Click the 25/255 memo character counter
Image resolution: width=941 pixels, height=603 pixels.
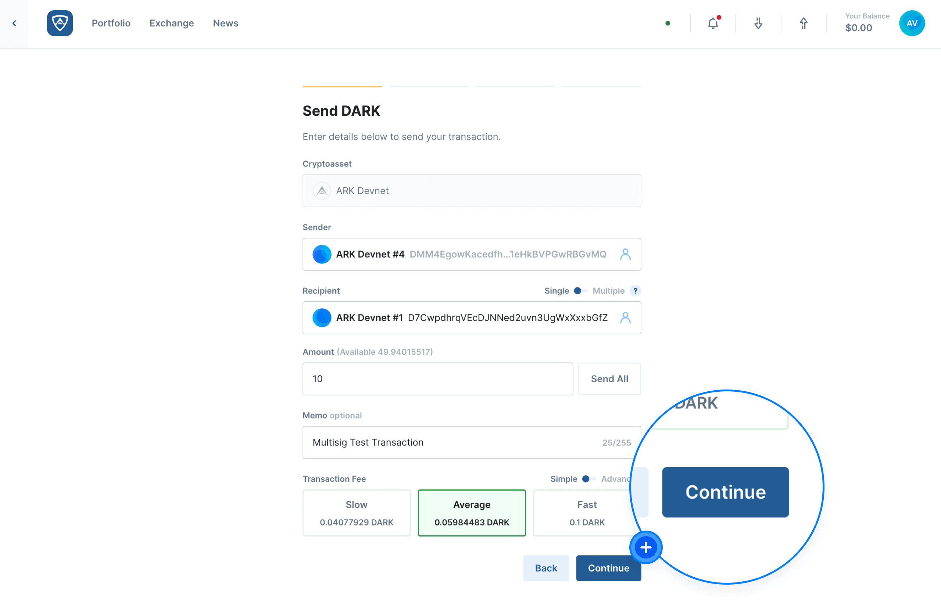click(616, 442)
